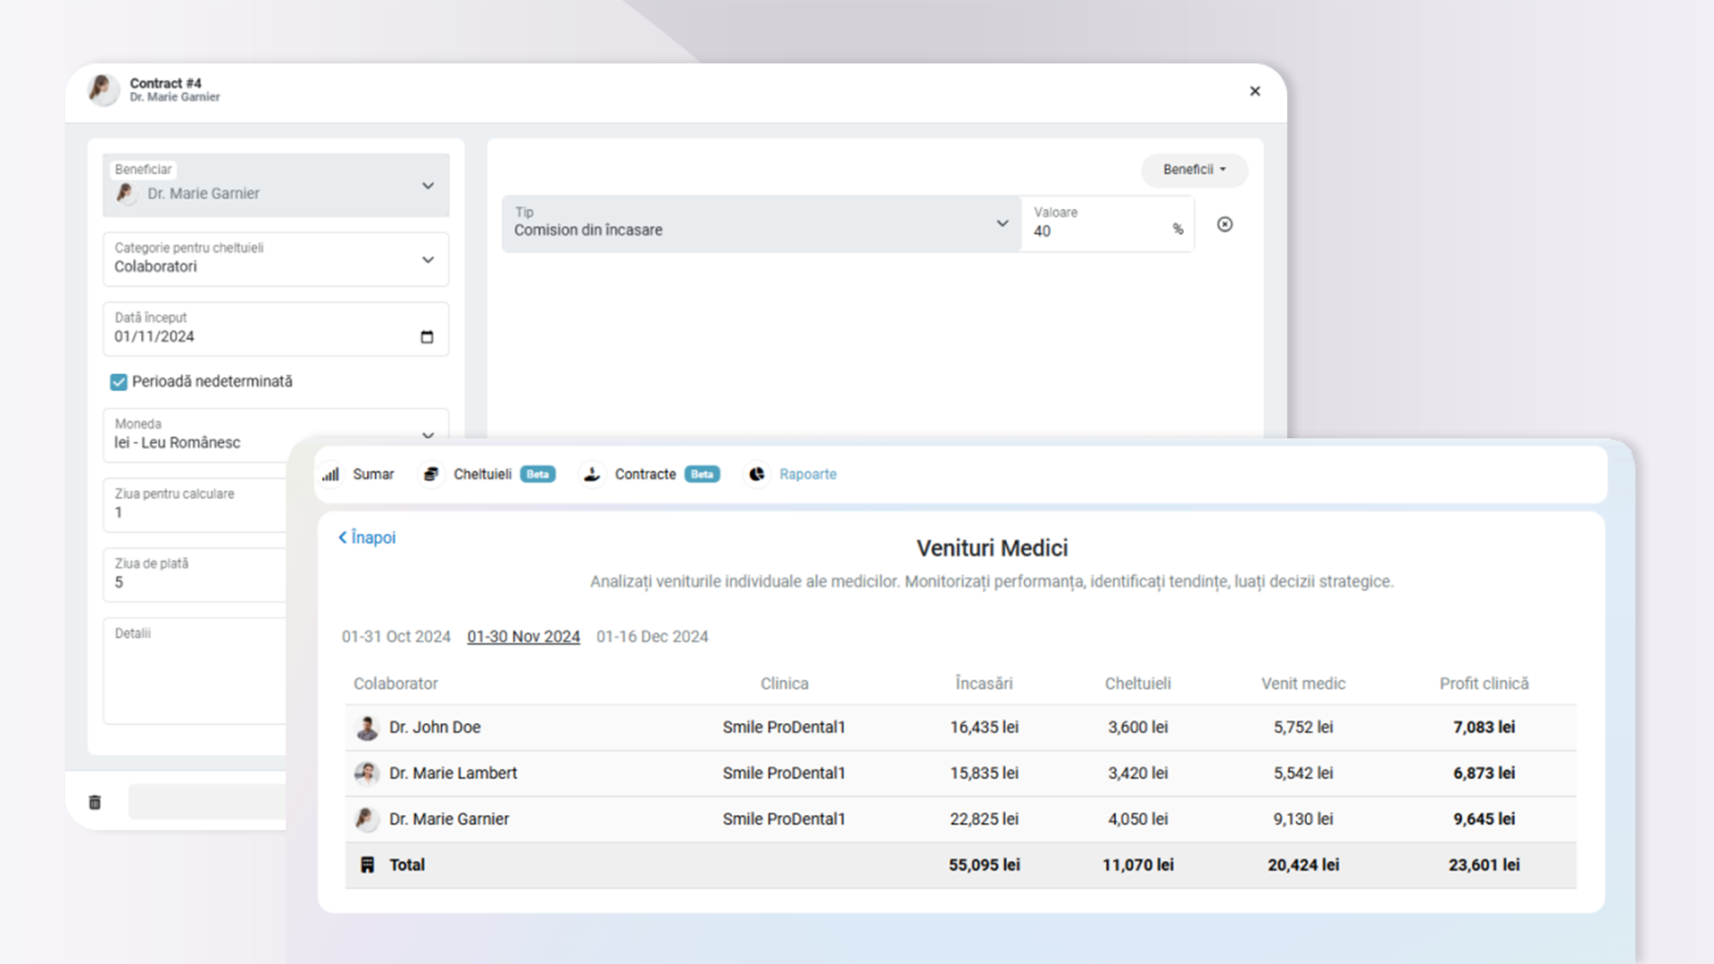Image resolution: width=1714 pixels, height=964 pixels.
Task: Switch to the Rapoarte tab
Action: (x=807, y=474)
